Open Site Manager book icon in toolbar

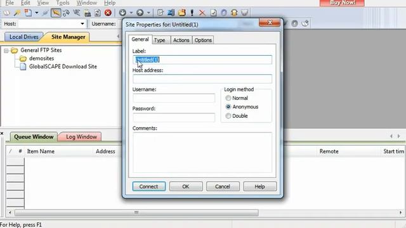point(7,13)
